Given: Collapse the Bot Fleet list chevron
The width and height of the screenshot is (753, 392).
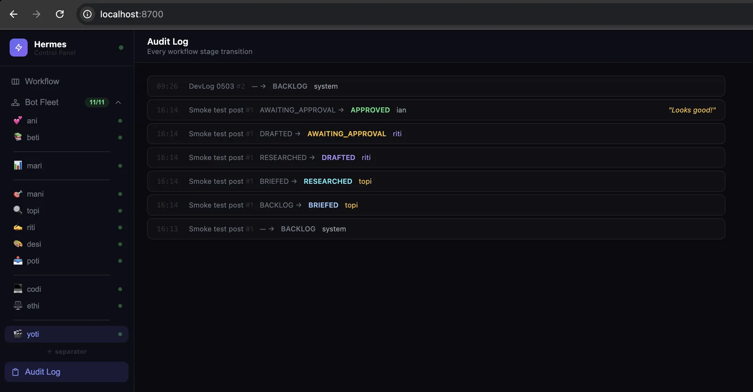Looking at the screenshot, I should [x=119, y=102].
